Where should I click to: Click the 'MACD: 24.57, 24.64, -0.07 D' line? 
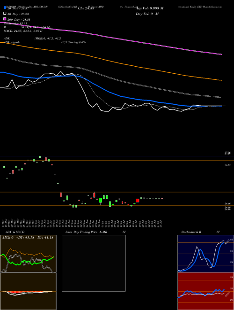point(23,31)
